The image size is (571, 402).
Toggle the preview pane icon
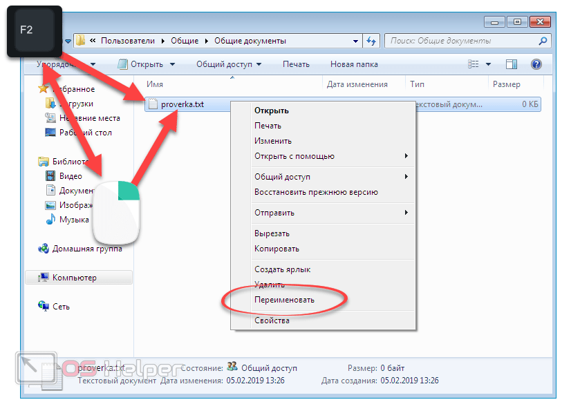(512, 64)
